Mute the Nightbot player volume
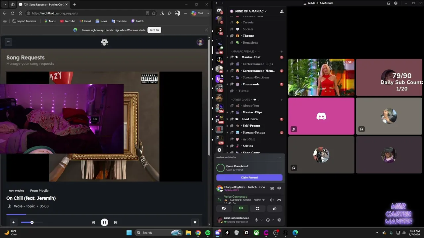The image size is (424, 238). tap(13, 222)
